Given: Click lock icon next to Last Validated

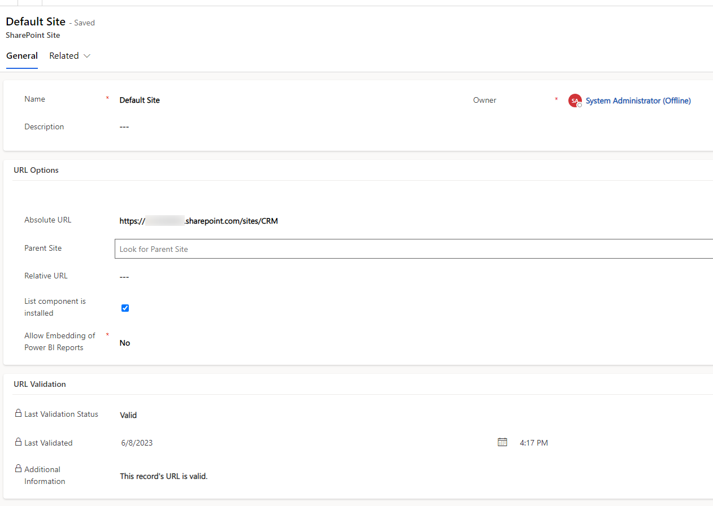Looking at the screenshot, I should pyautogui.click(x=18, y=442).
